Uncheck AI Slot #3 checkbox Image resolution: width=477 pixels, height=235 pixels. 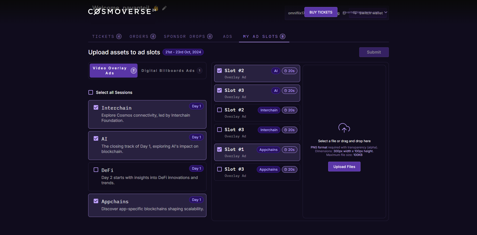(x=219, y=90)
